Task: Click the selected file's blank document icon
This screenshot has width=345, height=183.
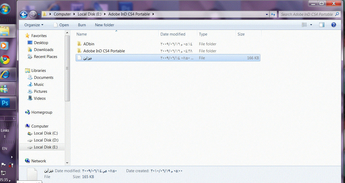Action: pyautogui.click(x=79, y=58)
